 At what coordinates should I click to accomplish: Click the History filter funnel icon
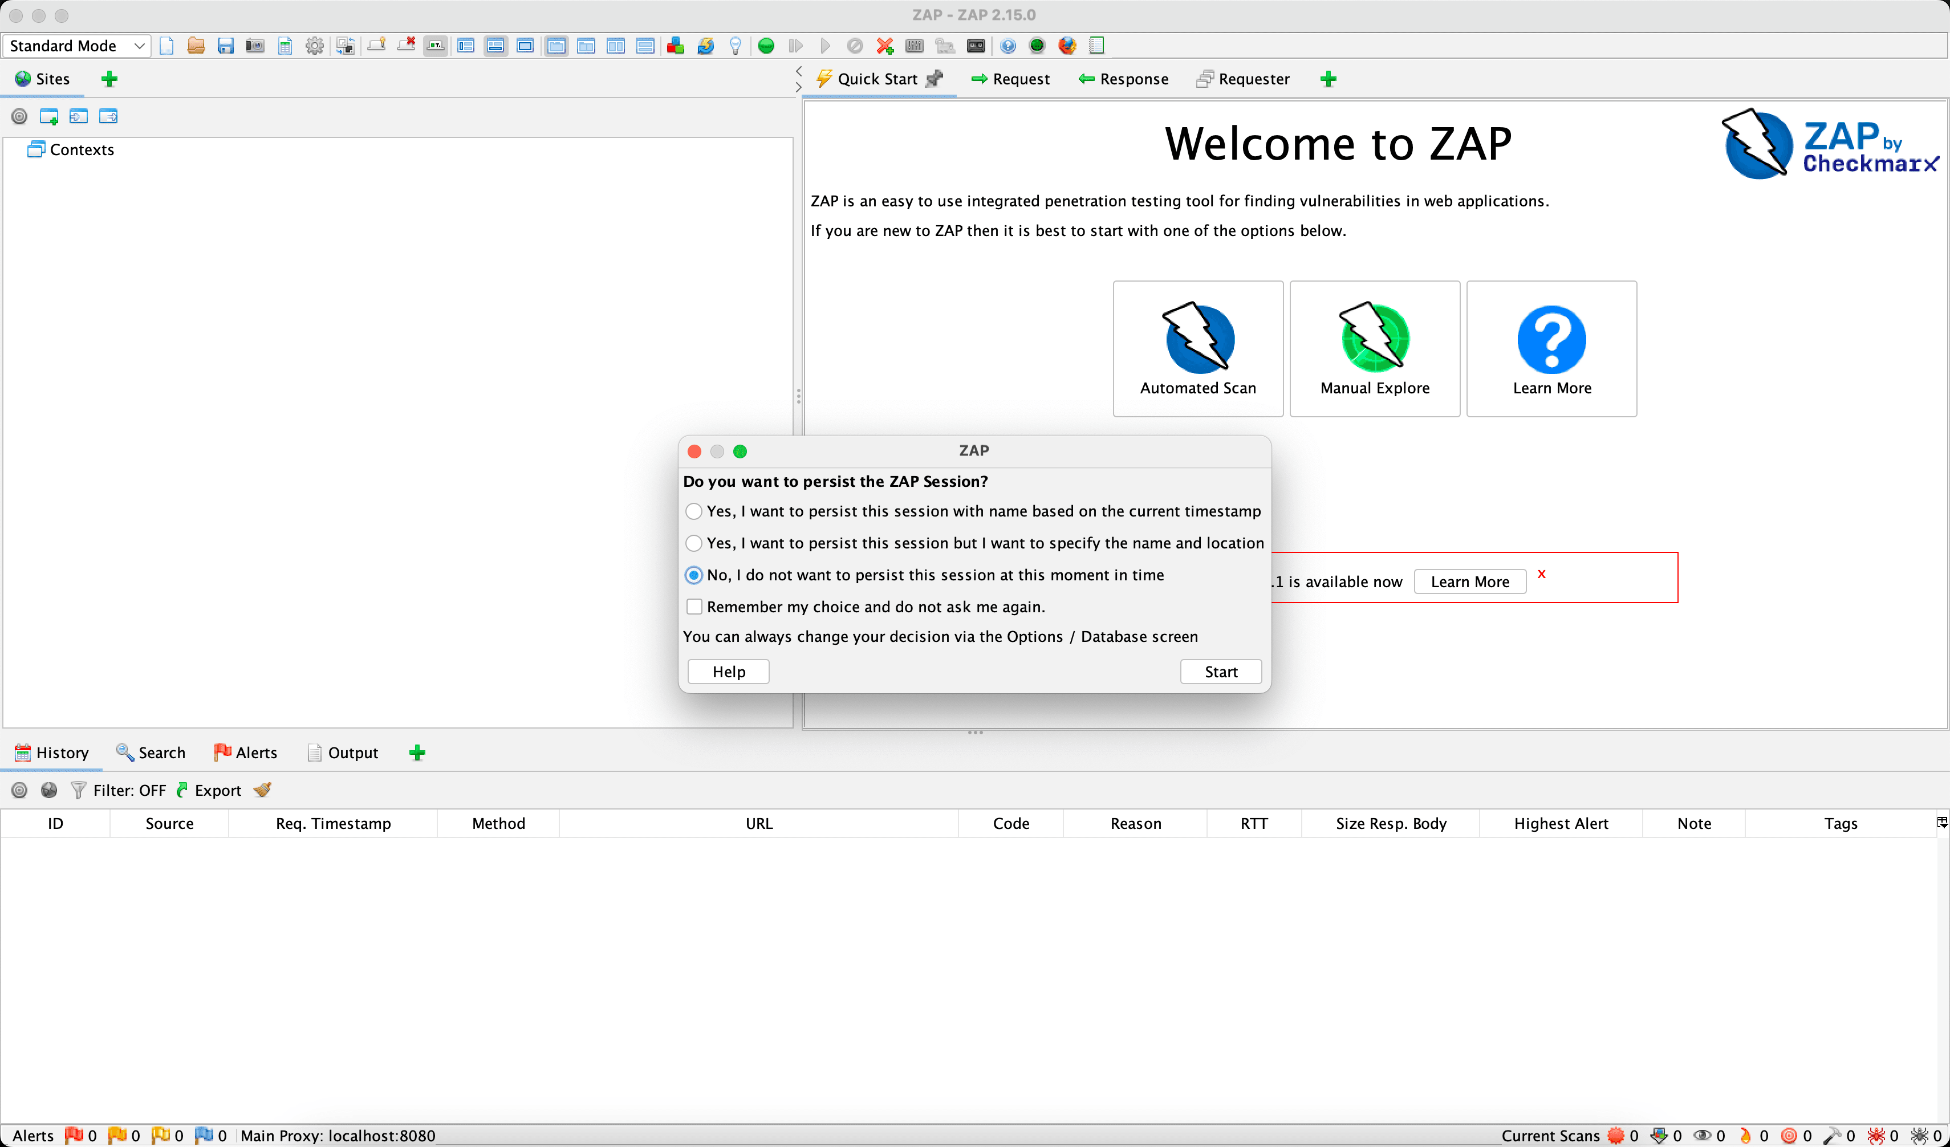pos(78,790)
